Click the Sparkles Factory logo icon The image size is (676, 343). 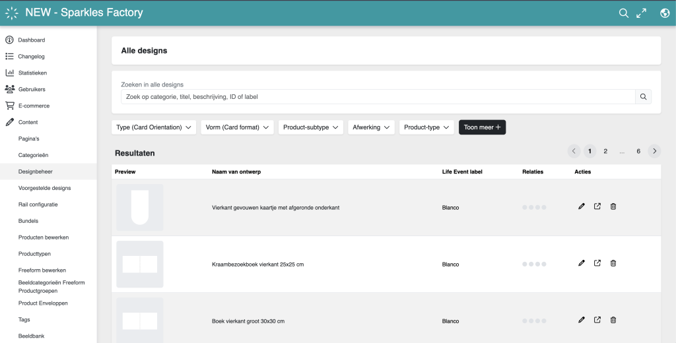pyautogui.click(x=12, y=13)
